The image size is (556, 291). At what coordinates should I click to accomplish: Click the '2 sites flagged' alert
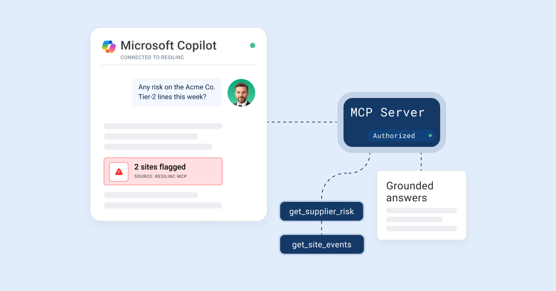(163, 171)
